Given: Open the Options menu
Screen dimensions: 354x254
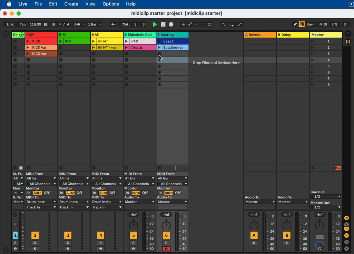Looking at the screenshot, I should 110,4.
